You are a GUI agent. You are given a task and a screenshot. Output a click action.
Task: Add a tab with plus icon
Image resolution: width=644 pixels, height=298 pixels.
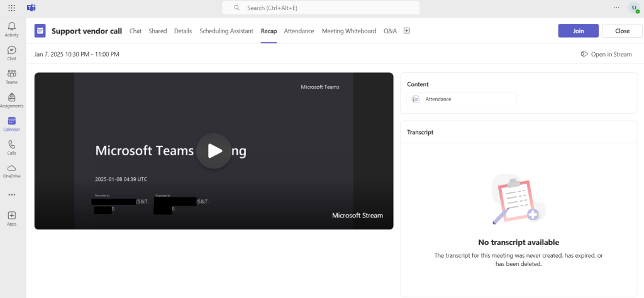[407, 31]
